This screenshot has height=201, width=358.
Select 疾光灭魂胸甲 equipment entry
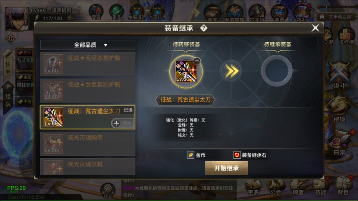tap(88, 144)
